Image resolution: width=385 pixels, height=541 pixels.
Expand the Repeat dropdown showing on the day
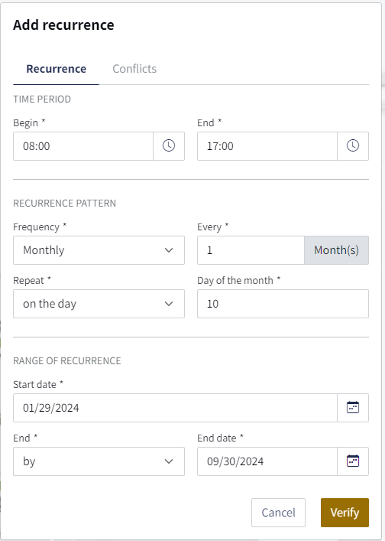pyautogui.click(x=99, y=304)
